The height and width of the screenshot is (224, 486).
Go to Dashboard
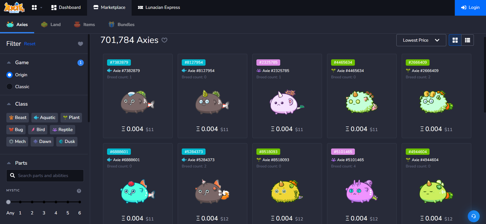pos(66,8)
